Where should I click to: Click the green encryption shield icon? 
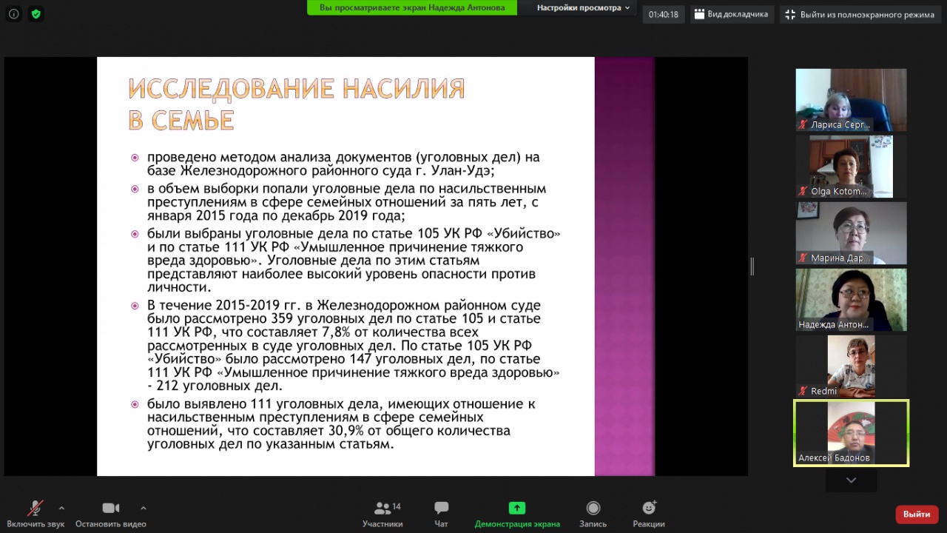[36, 14]
